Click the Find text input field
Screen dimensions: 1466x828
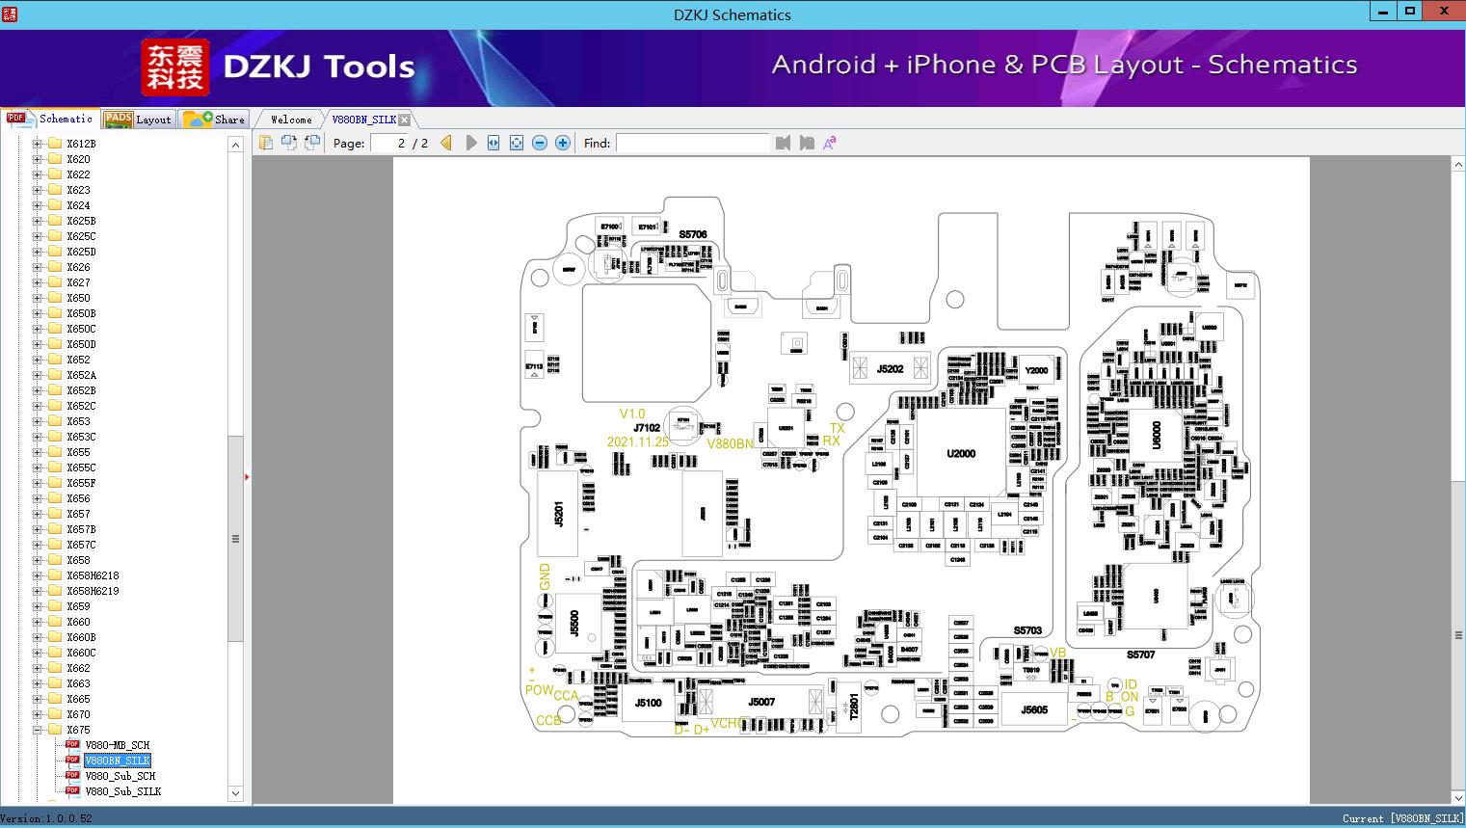pyautogui.click(x=692, y=143)
